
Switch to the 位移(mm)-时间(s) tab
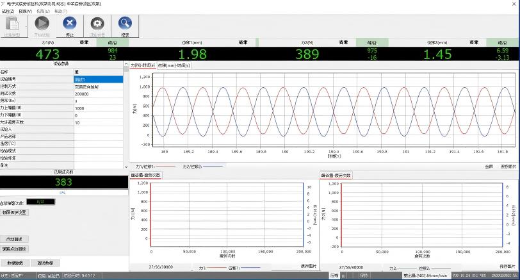point(174,65)
